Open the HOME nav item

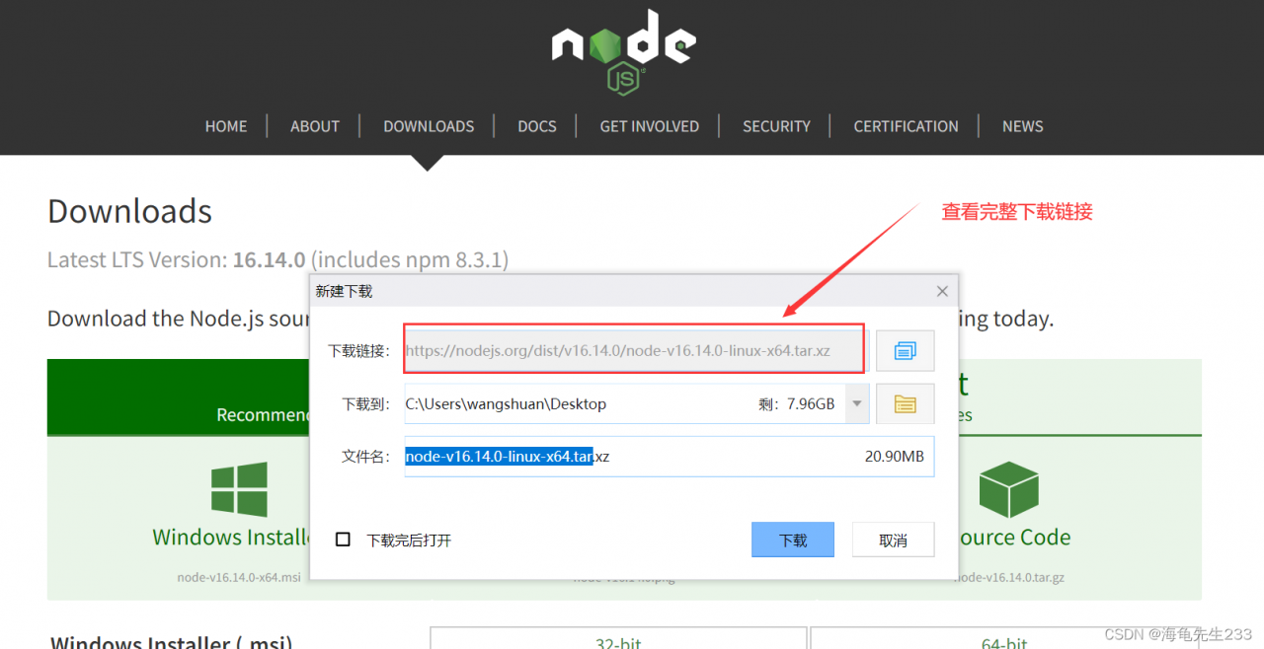[x=226, y=126]
